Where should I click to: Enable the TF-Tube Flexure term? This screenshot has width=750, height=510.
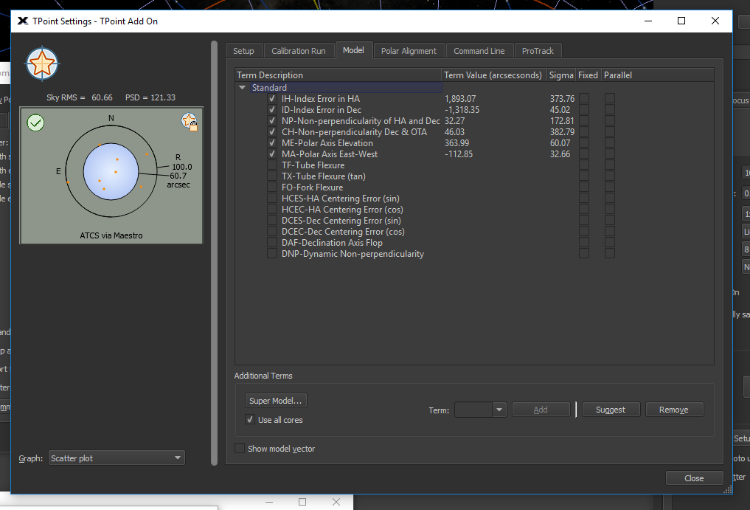[x=272, y=165]
